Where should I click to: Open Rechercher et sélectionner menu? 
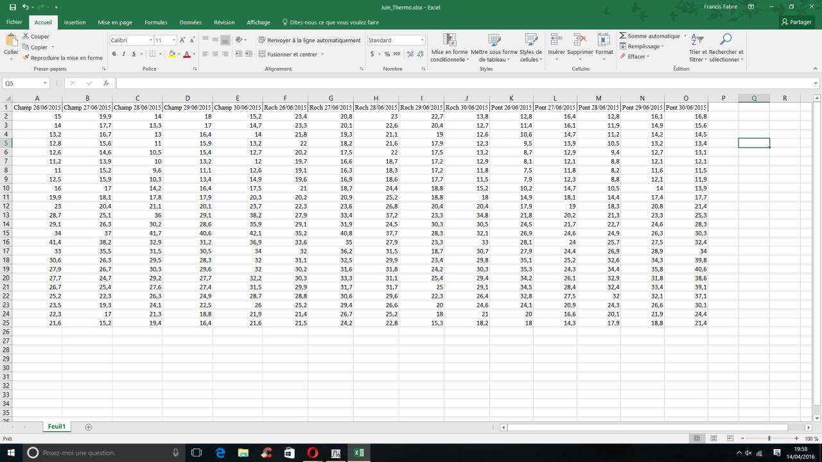(726, 48)
